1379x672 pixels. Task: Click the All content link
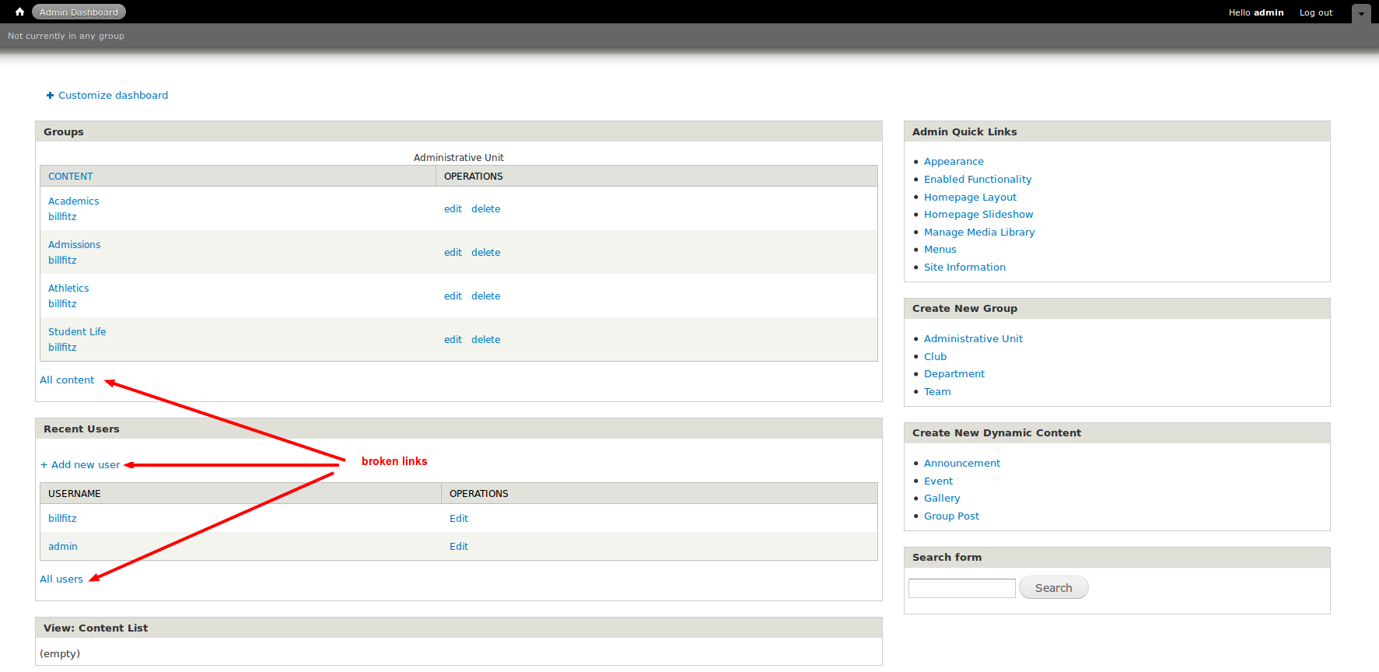67,380
